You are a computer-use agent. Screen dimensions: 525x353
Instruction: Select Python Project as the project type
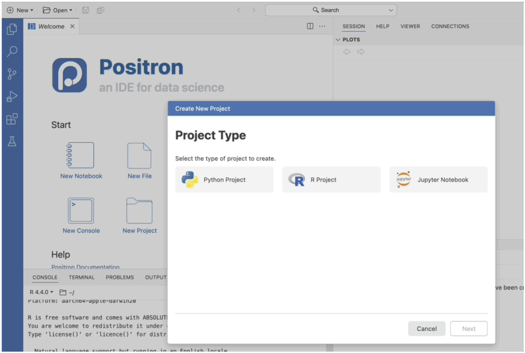tap(224, 180)
